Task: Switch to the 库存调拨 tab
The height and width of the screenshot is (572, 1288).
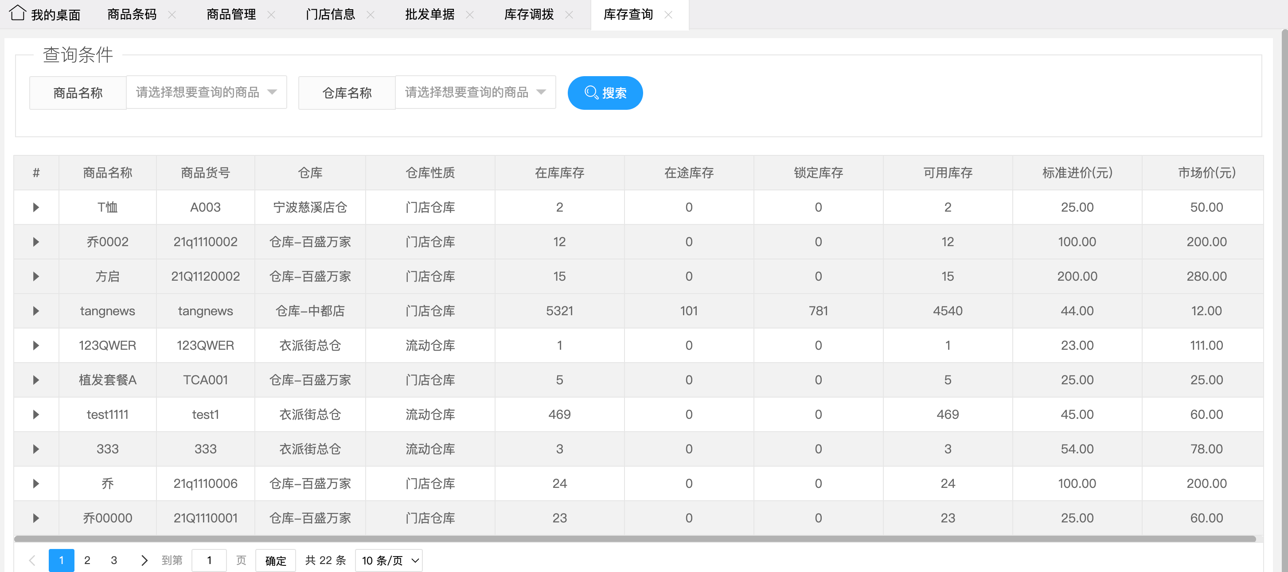Action: [529, 15]
